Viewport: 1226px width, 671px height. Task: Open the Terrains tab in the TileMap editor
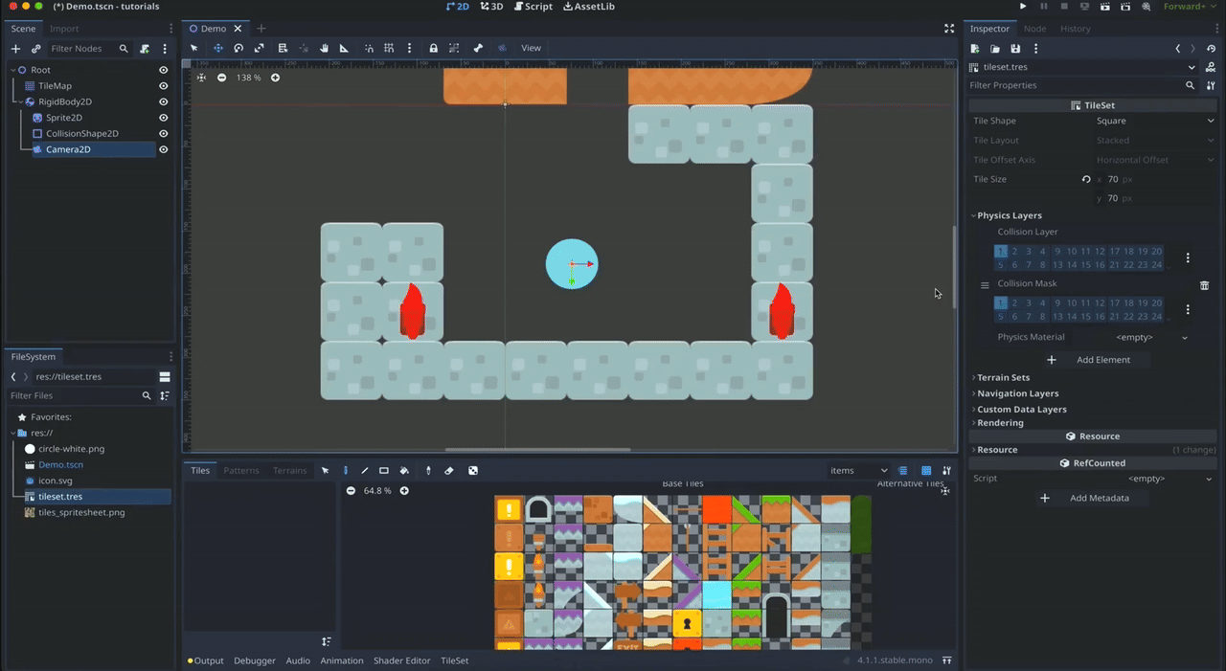(290, 470)
